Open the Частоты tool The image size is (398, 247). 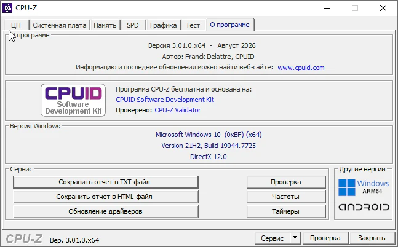point(286,197)
